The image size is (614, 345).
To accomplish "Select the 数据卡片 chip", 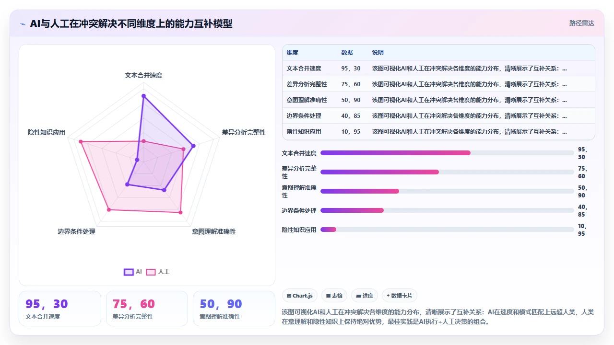I will click(x=399, y=296).
